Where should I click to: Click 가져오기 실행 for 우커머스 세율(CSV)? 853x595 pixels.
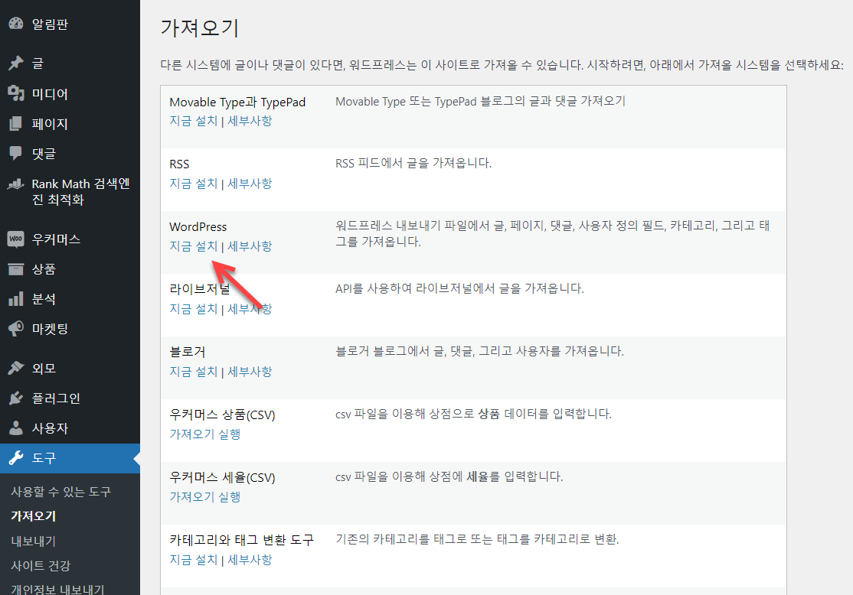(204, 496)
